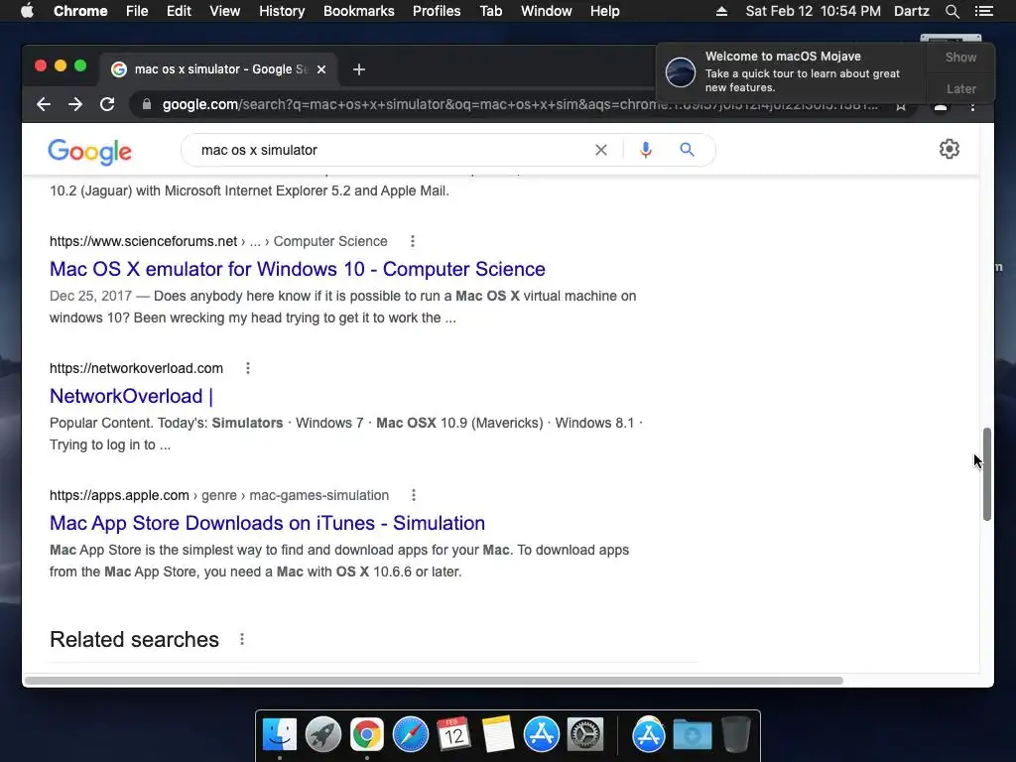Open the History menu
Viewport: 1016px width, 762px height.
coord(282,11)
